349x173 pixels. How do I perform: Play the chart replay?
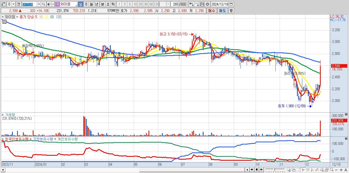pyautogui.click(x=247, y=170)
